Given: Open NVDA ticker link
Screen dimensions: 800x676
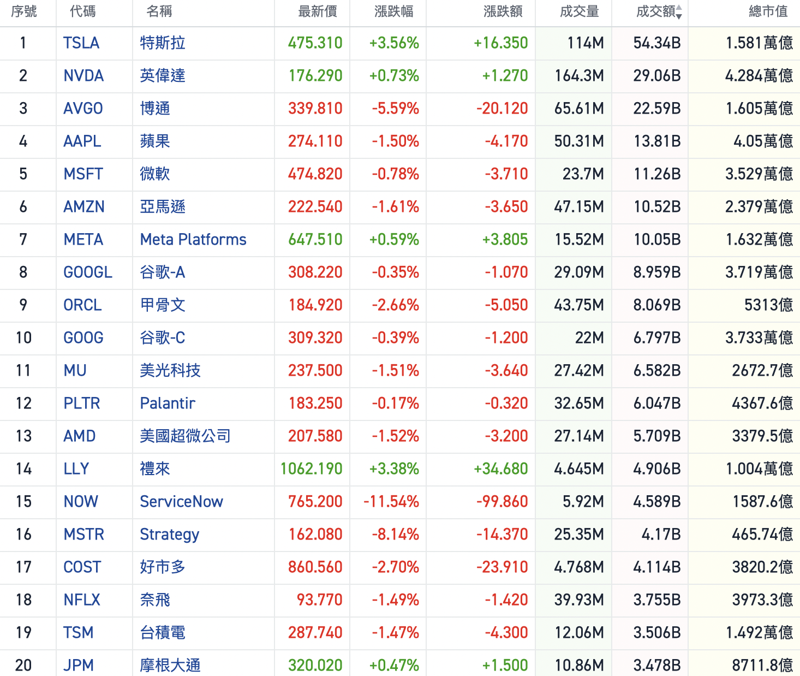Looking at the screenshot, I should coord(83,76).
